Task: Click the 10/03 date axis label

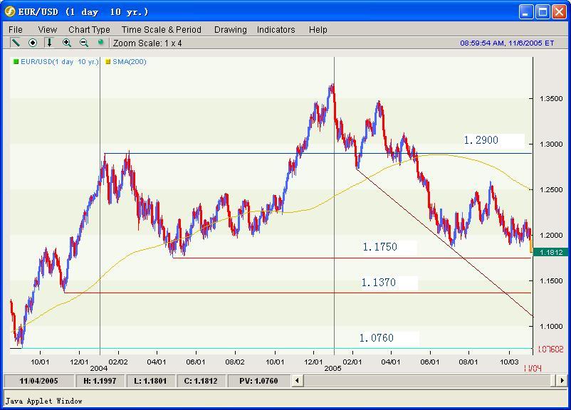Action: [509, 362]
